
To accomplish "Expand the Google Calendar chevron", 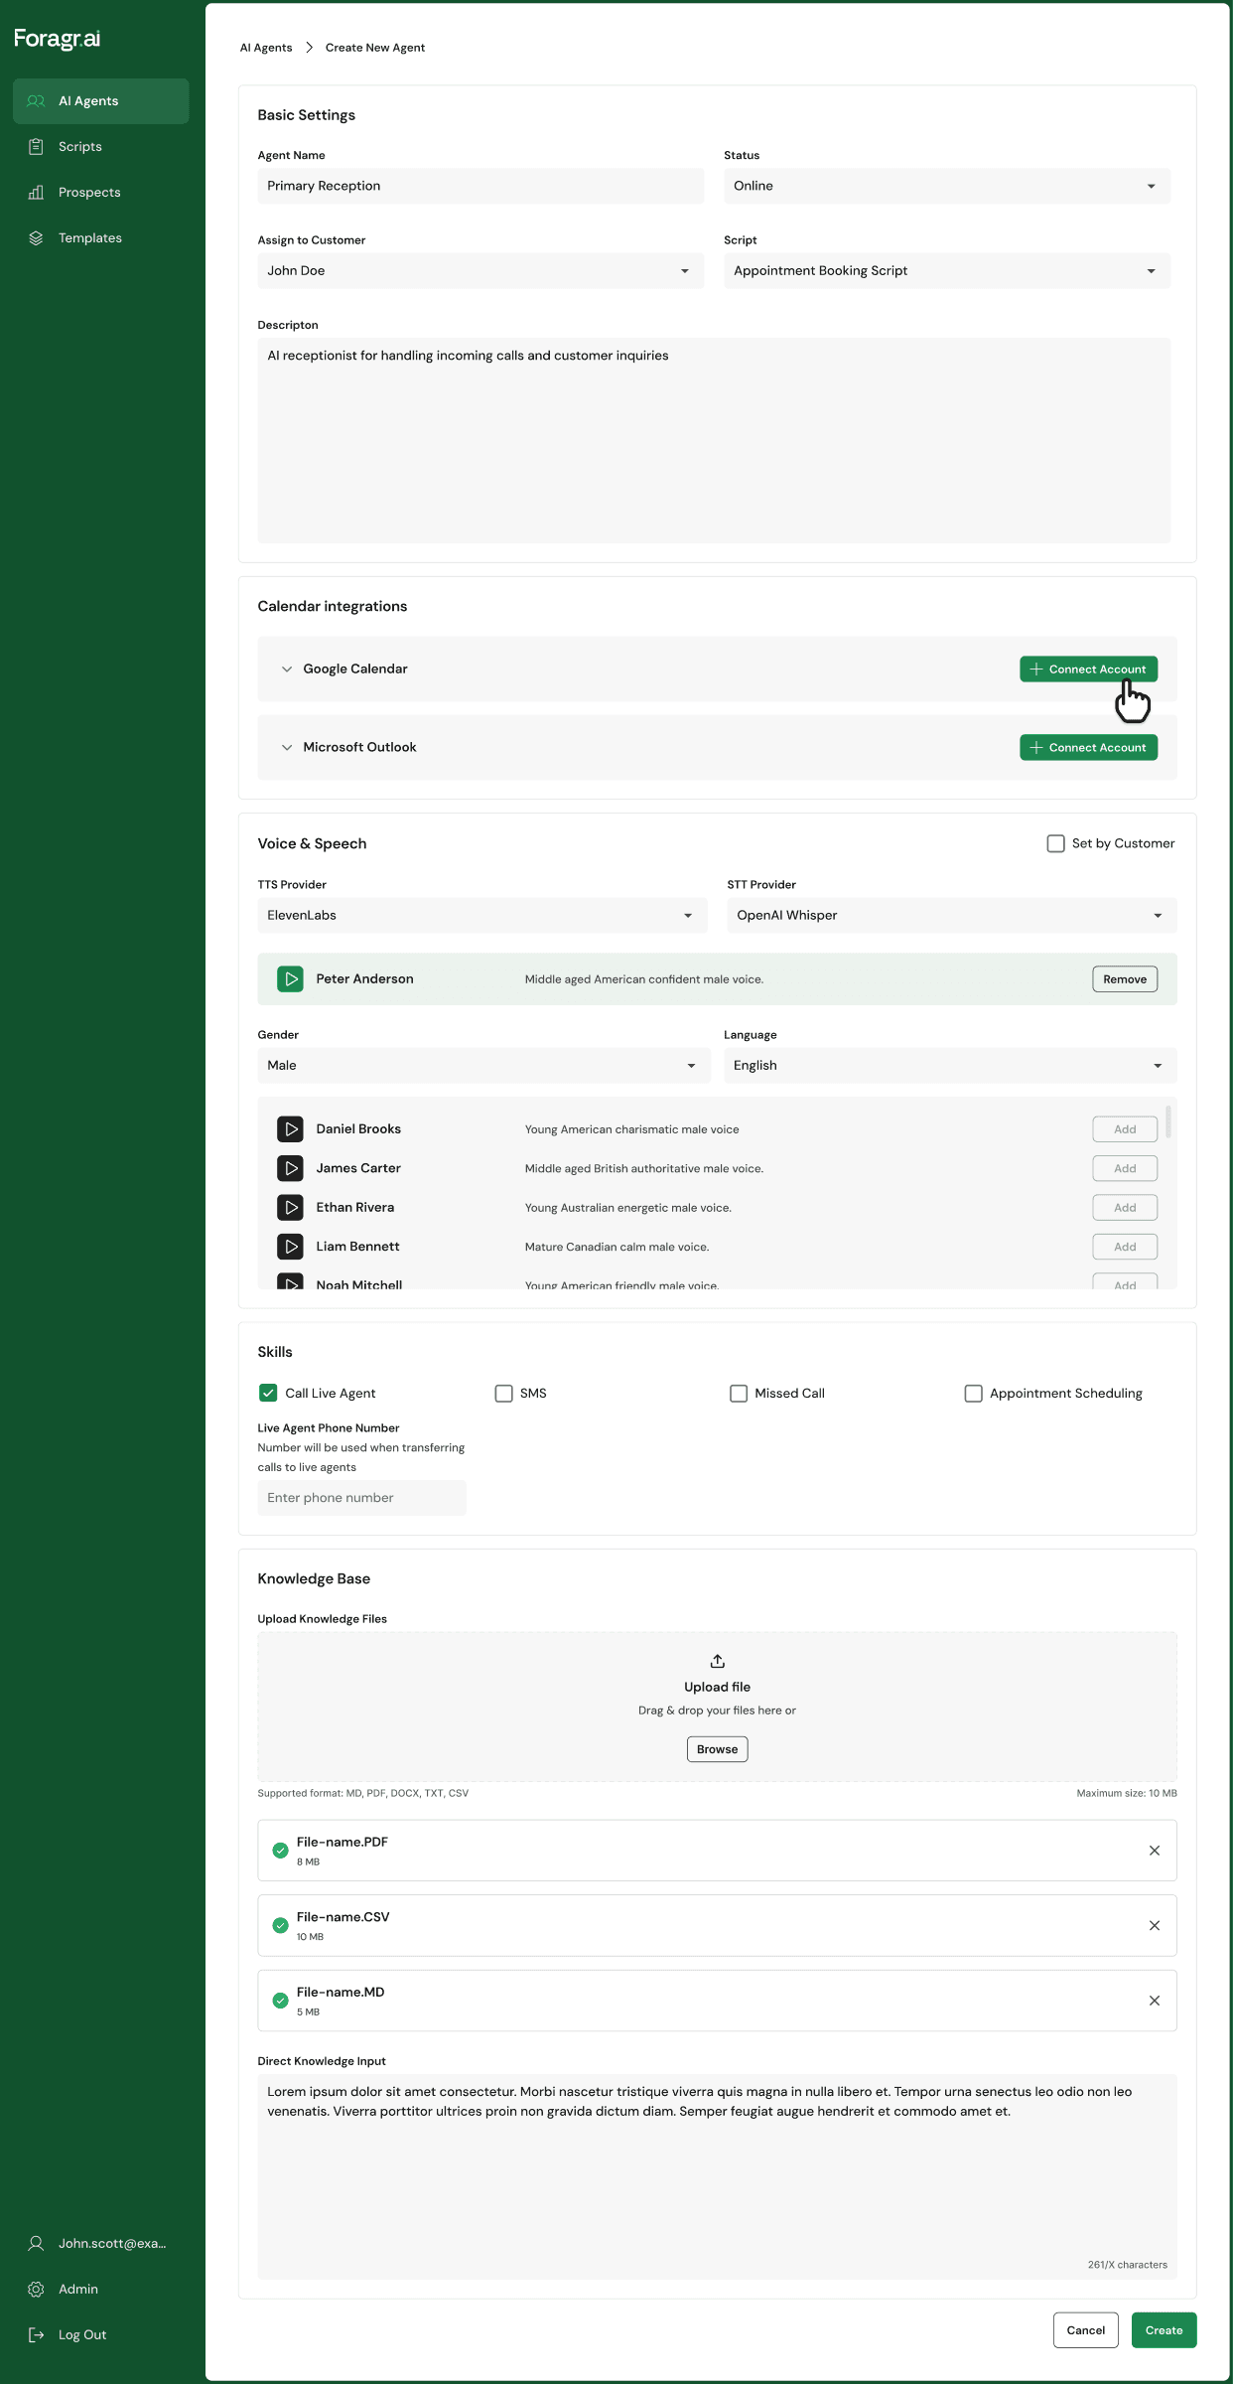I will (x=287, y=670).
